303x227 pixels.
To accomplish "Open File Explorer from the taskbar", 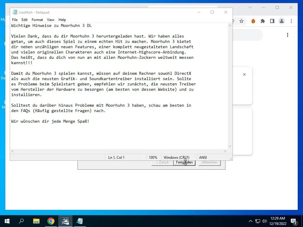I will click(36, 221).
